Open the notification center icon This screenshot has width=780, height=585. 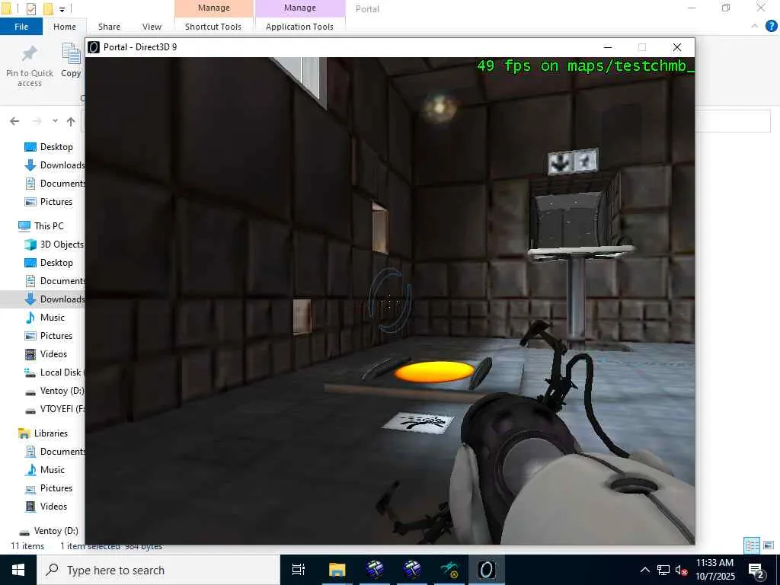point(756,570)
